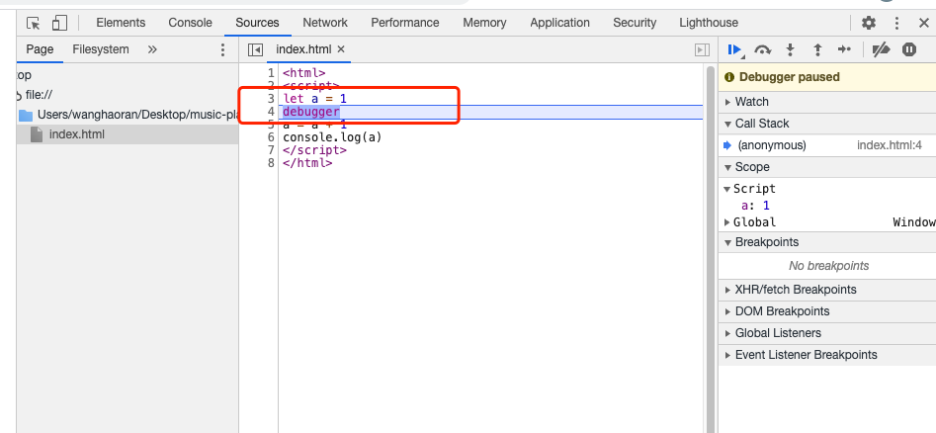Click the closing </html> tag line

pyautogui.click(x=307, y=162)
